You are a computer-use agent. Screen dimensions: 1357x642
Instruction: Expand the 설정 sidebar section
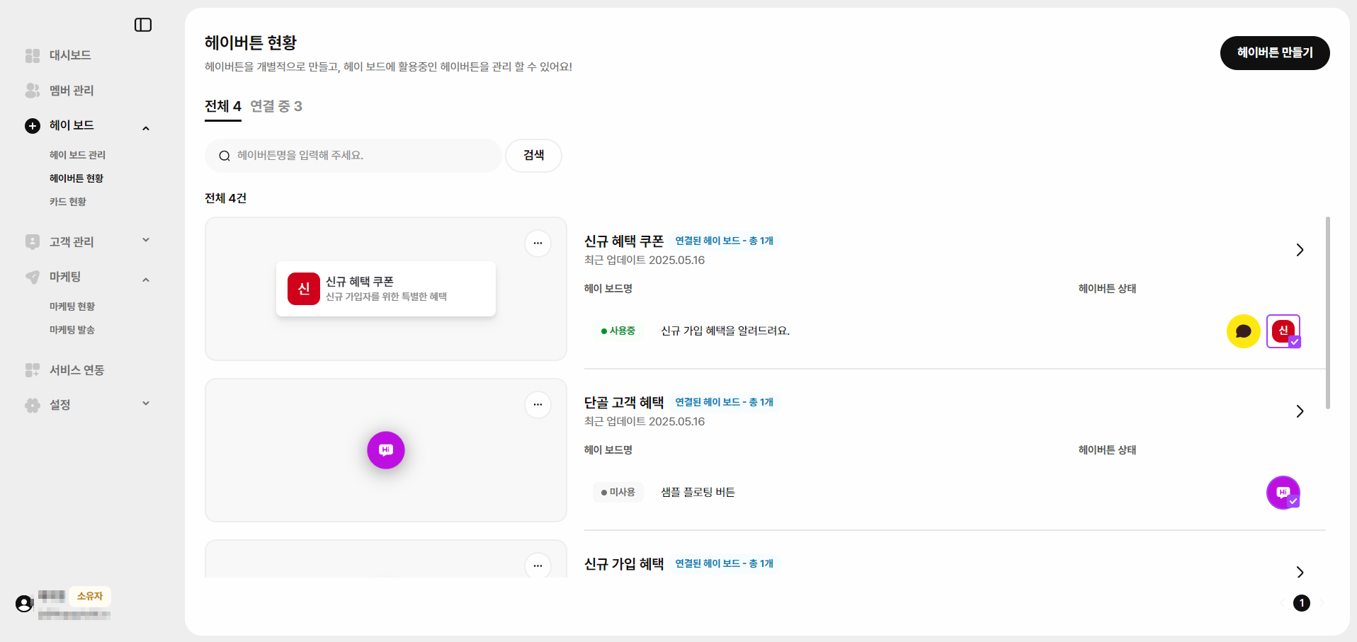146,403
